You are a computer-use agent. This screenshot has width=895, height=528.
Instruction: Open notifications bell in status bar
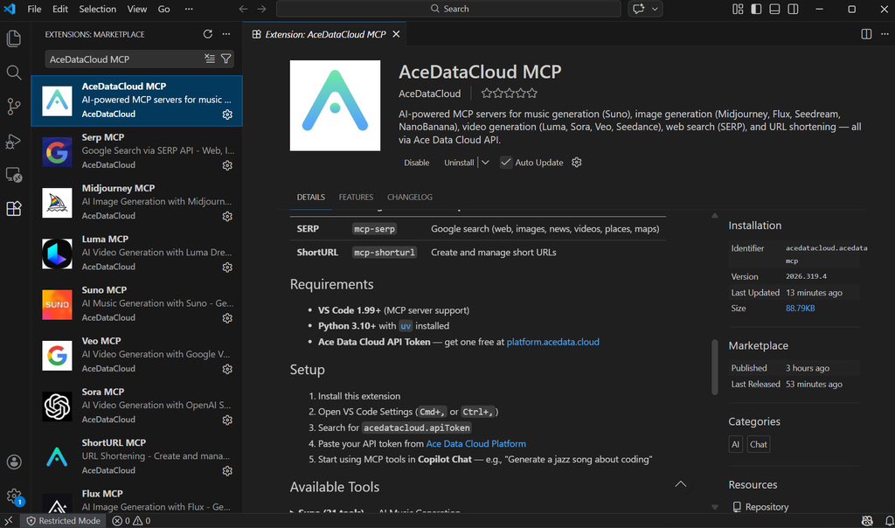coord(889,521)
